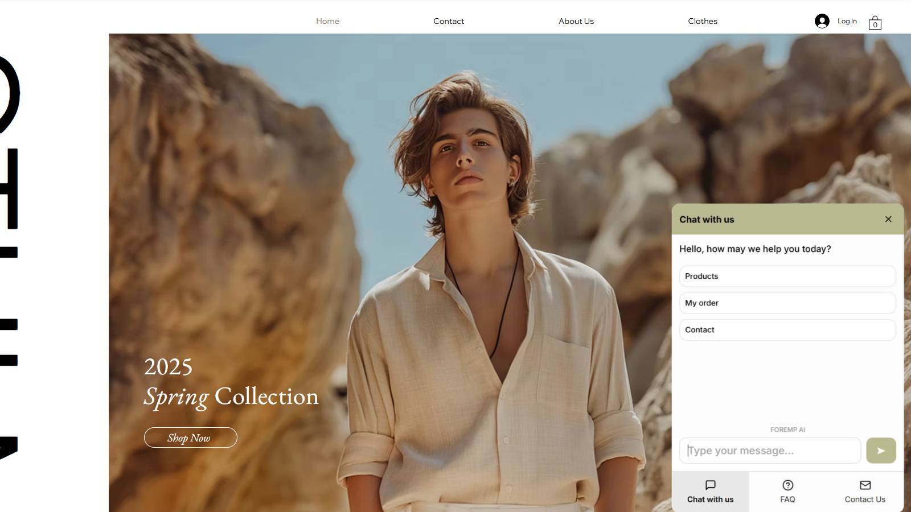The width and height of the screenshot is (911, 512).
Task: Click the Log In button
Action: (x=847, y=20)
